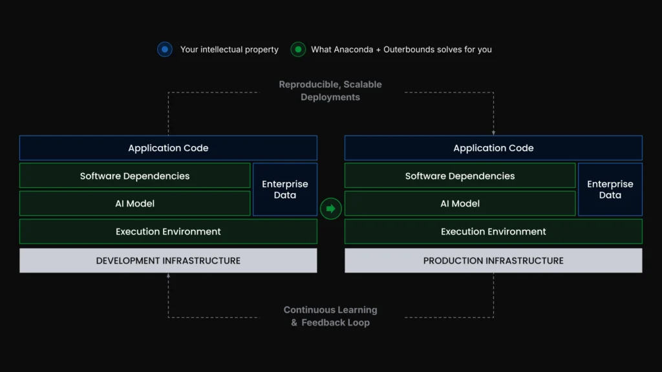662x372 pixels.
Task: Click the green arrow icon between the stacks
Action: tap(330, 209)
